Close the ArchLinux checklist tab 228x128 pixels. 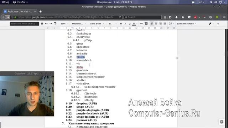[35, 11]
